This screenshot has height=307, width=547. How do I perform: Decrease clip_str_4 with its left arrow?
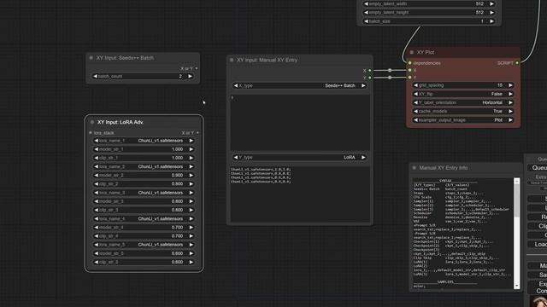[x=97, y=236]
